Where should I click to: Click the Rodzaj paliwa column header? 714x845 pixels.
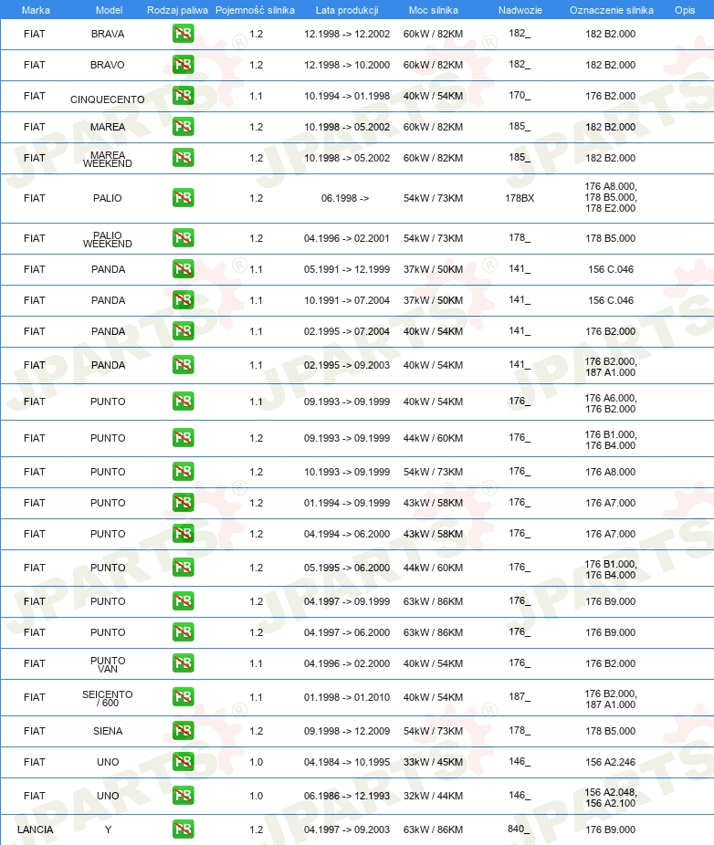(177, 10)
